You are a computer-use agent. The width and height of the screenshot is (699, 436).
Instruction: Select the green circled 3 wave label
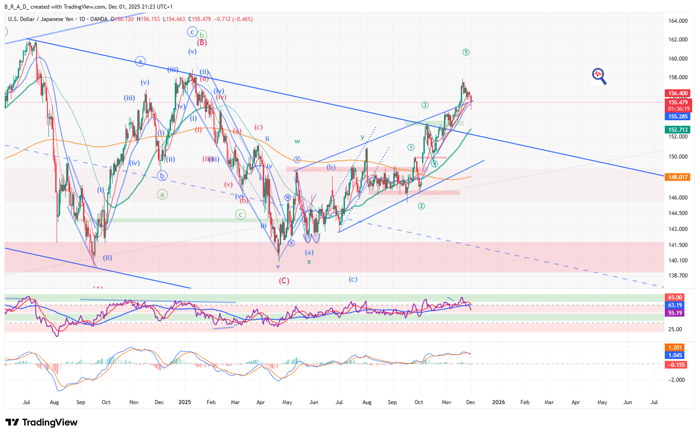425,105
